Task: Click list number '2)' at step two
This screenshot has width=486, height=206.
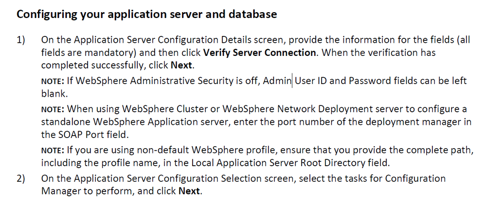Action: pyautogui.click(x=21, y=179)
